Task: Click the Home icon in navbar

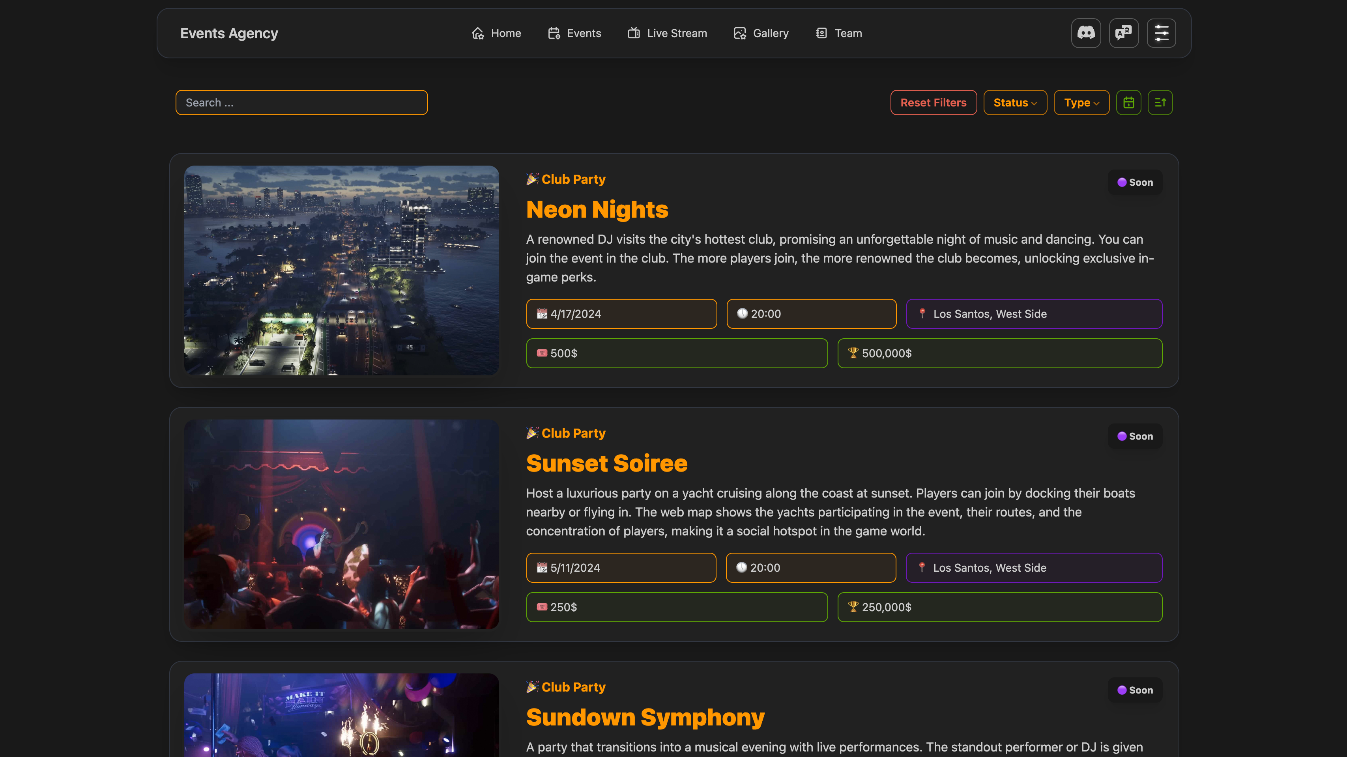Action: click(x=478, y=34)
